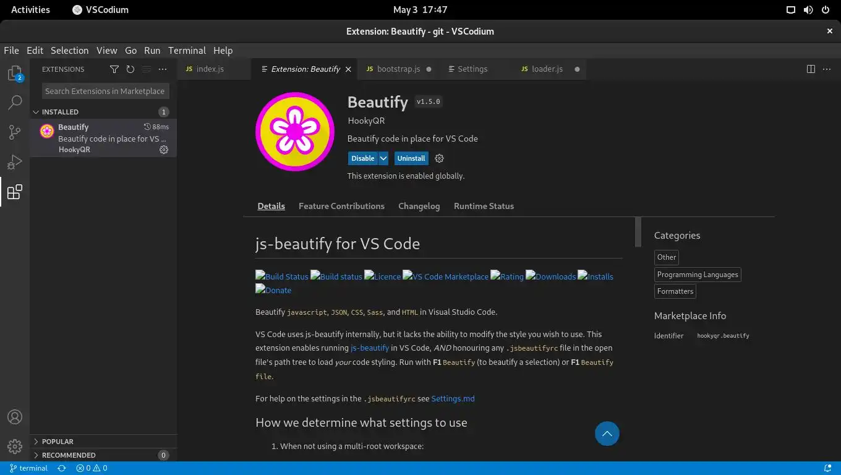Open the js-beautify link
The height and width of the screenshot is (475, 841).
[370, 348]
